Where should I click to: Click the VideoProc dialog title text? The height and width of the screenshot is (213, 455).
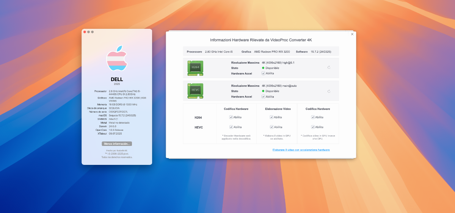coord(261,40)
